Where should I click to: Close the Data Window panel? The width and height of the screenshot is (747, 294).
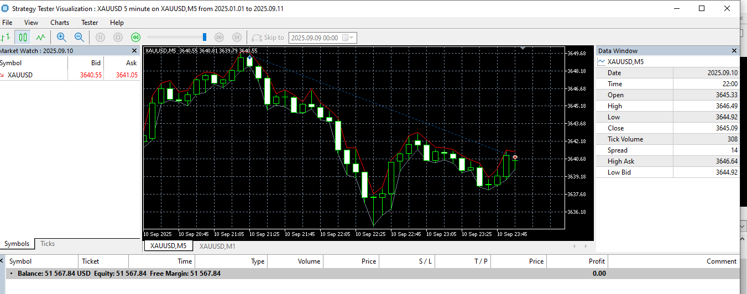[734, 50]
